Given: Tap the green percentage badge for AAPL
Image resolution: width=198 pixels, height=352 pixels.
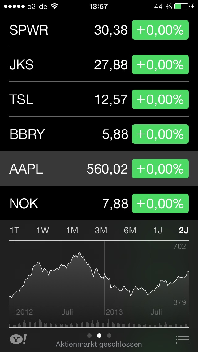Looking at the screenshot, I should click(160, 169).
